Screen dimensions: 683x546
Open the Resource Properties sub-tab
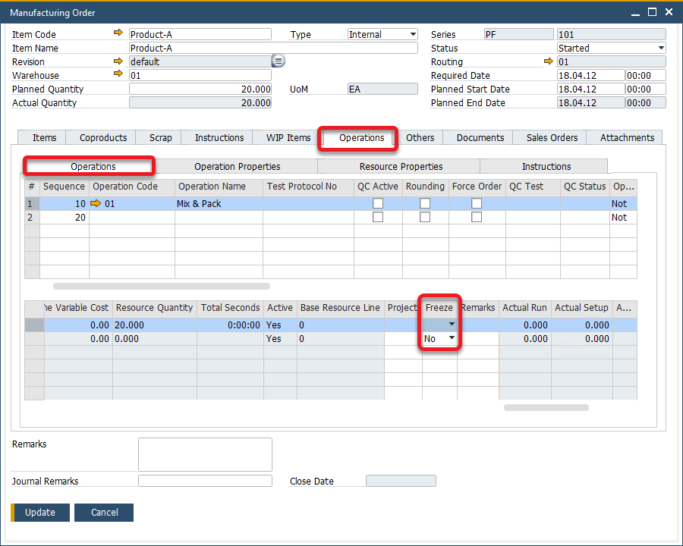point(400,166)
